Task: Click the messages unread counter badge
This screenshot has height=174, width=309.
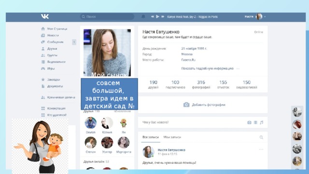Action: click(x=74, y=42)
